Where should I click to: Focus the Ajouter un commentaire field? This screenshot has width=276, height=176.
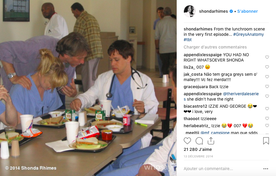(222, 169)
